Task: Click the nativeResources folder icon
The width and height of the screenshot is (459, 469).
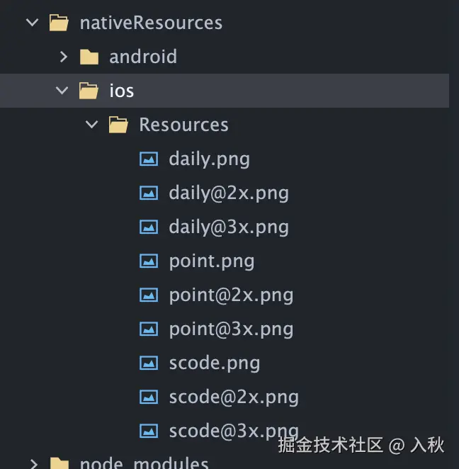Action: click(59, 23)
